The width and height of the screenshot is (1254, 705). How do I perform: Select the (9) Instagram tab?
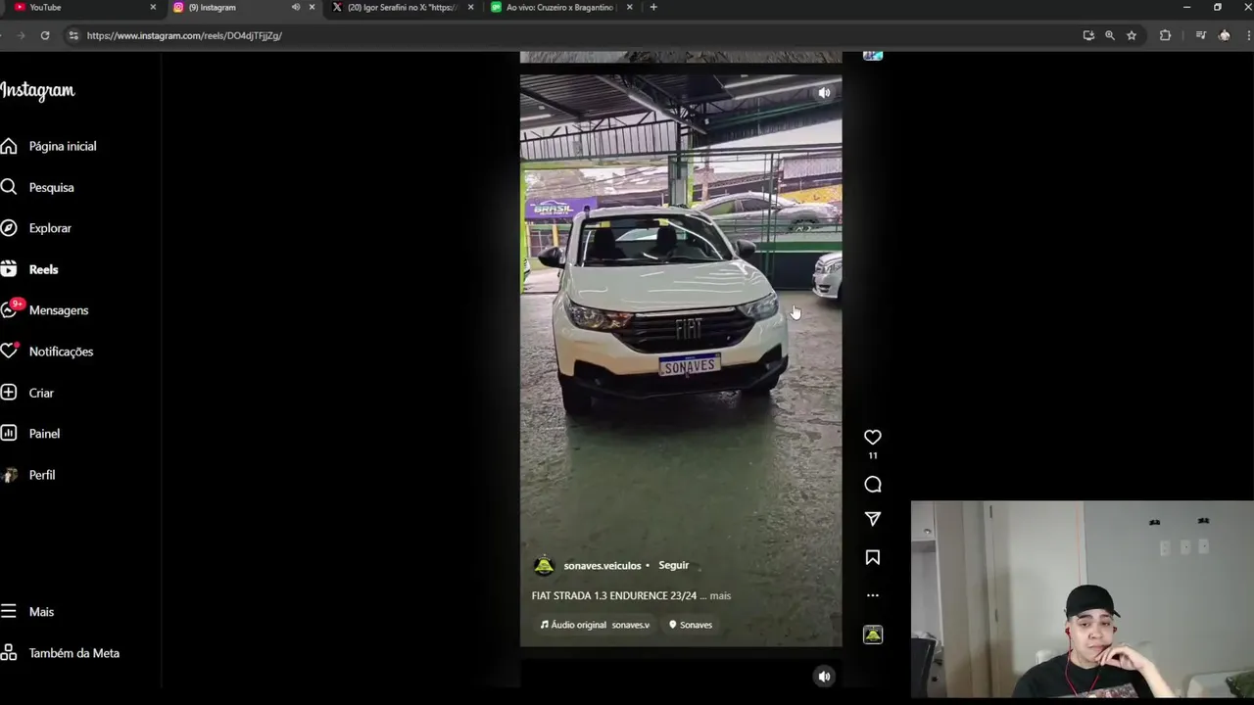coord(212,7)
